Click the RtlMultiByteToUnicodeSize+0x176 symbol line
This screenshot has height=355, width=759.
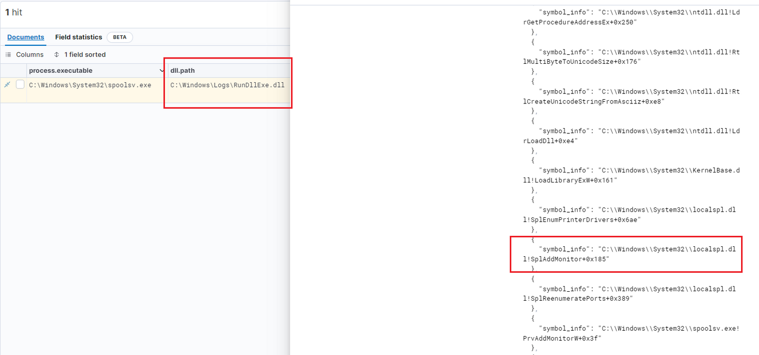click(631, 57)
